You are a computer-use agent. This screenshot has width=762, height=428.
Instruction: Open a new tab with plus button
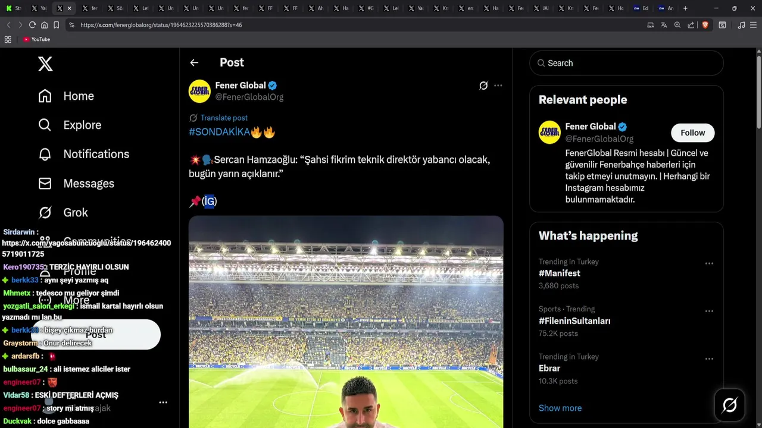[685, 8]
